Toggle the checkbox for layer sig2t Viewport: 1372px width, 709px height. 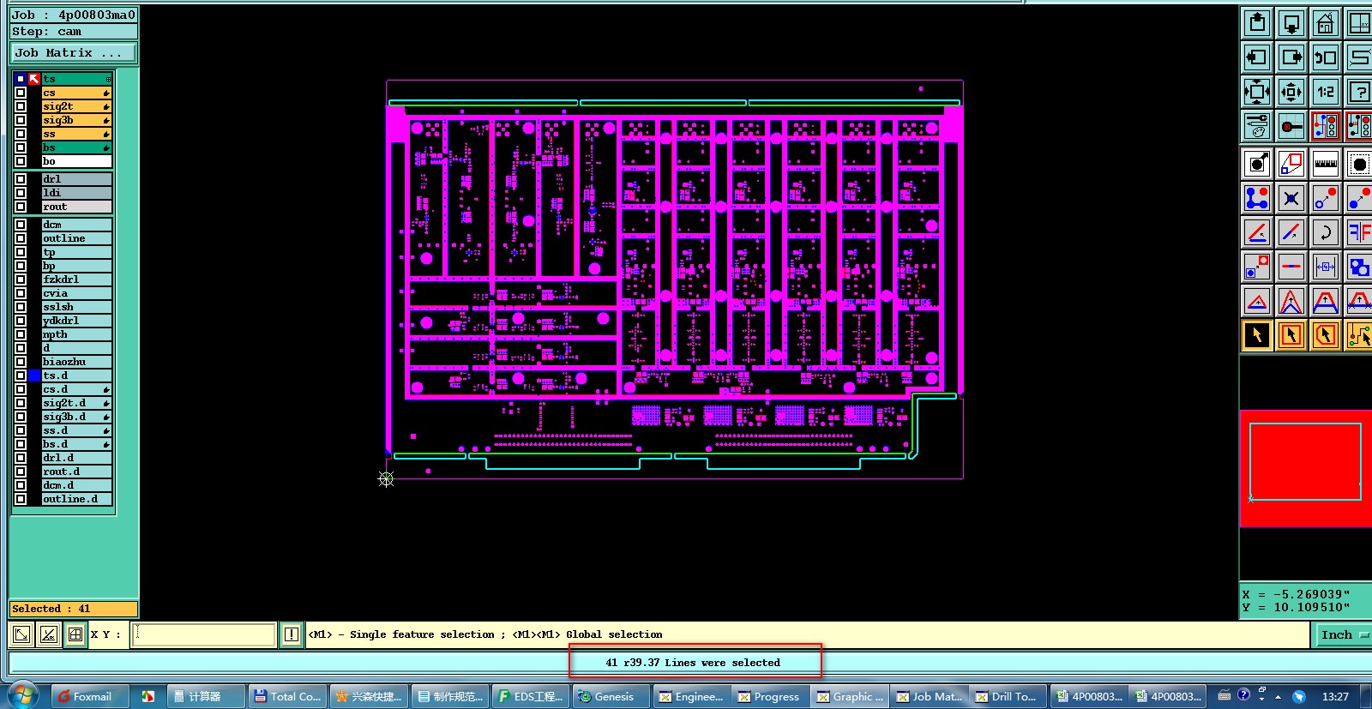pos(21,106)
